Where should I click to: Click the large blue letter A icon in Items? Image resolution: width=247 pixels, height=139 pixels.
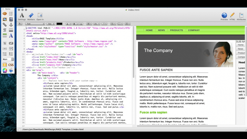pos(11,35)
